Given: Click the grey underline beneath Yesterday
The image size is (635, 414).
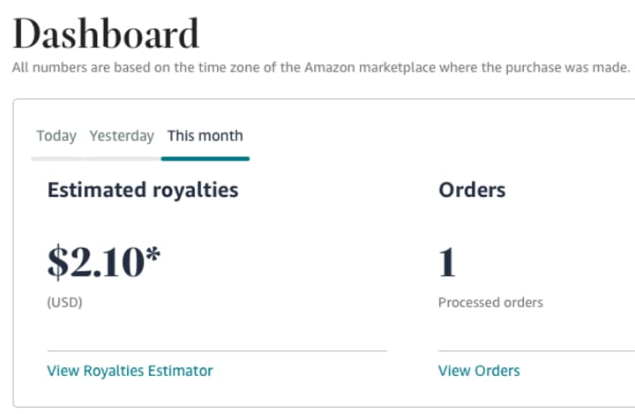Looking at the screenshot, I should point(122,159).
